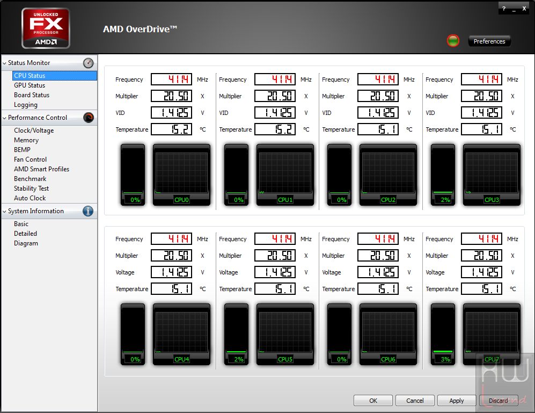Click the CPU2 VID value

(378, 113)
